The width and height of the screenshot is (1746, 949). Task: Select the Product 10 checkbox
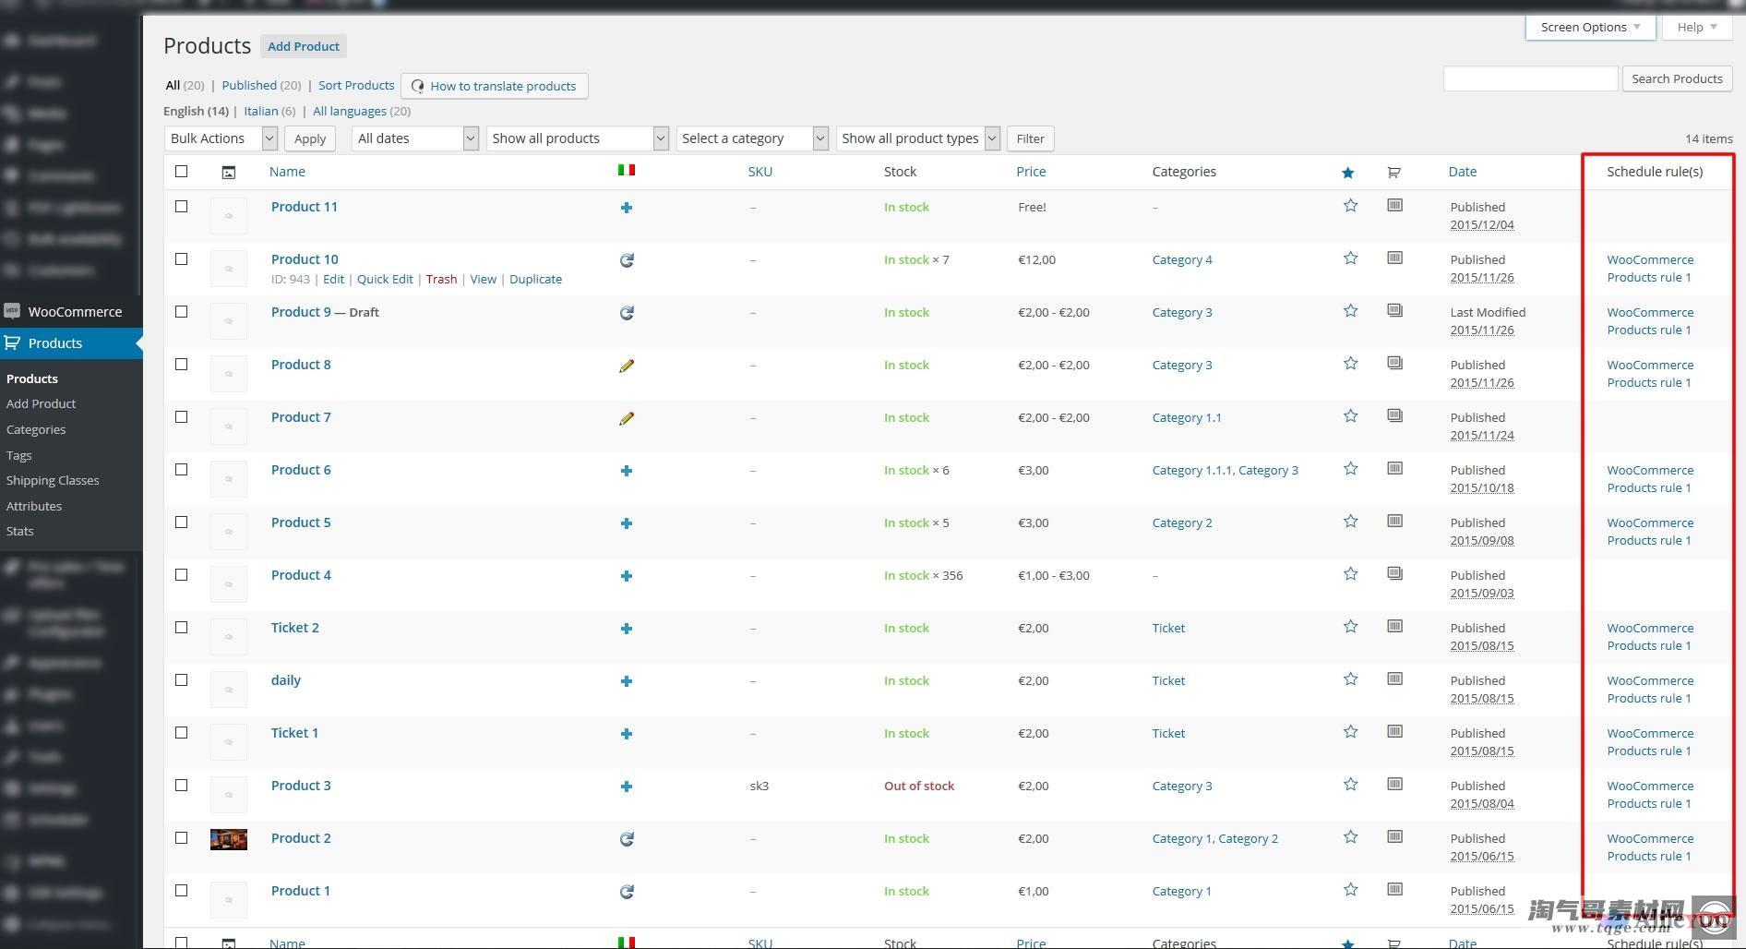[182, 258]
